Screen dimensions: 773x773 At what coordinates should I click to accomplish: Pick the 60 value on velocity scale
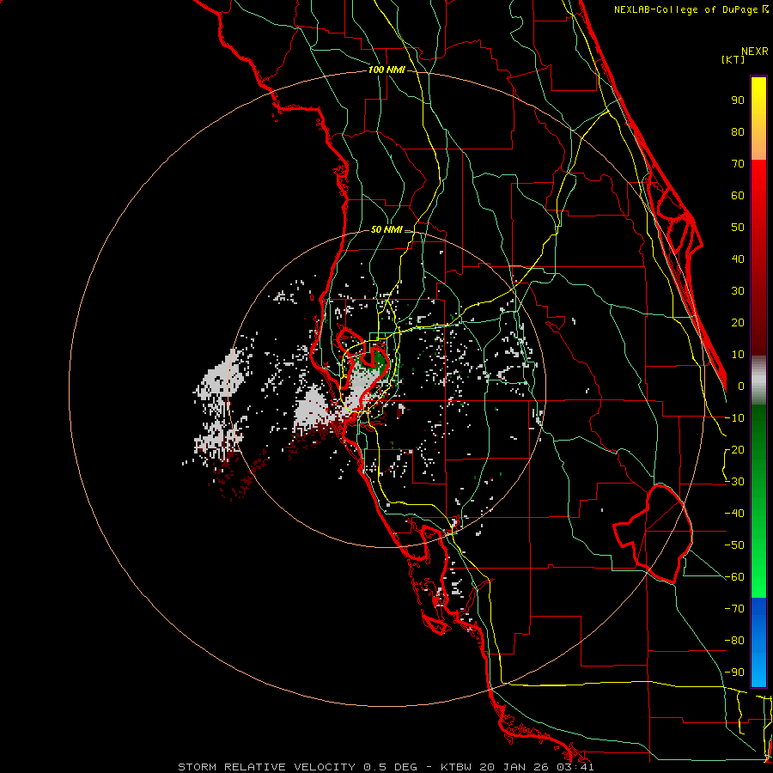[x=738, y=196]
